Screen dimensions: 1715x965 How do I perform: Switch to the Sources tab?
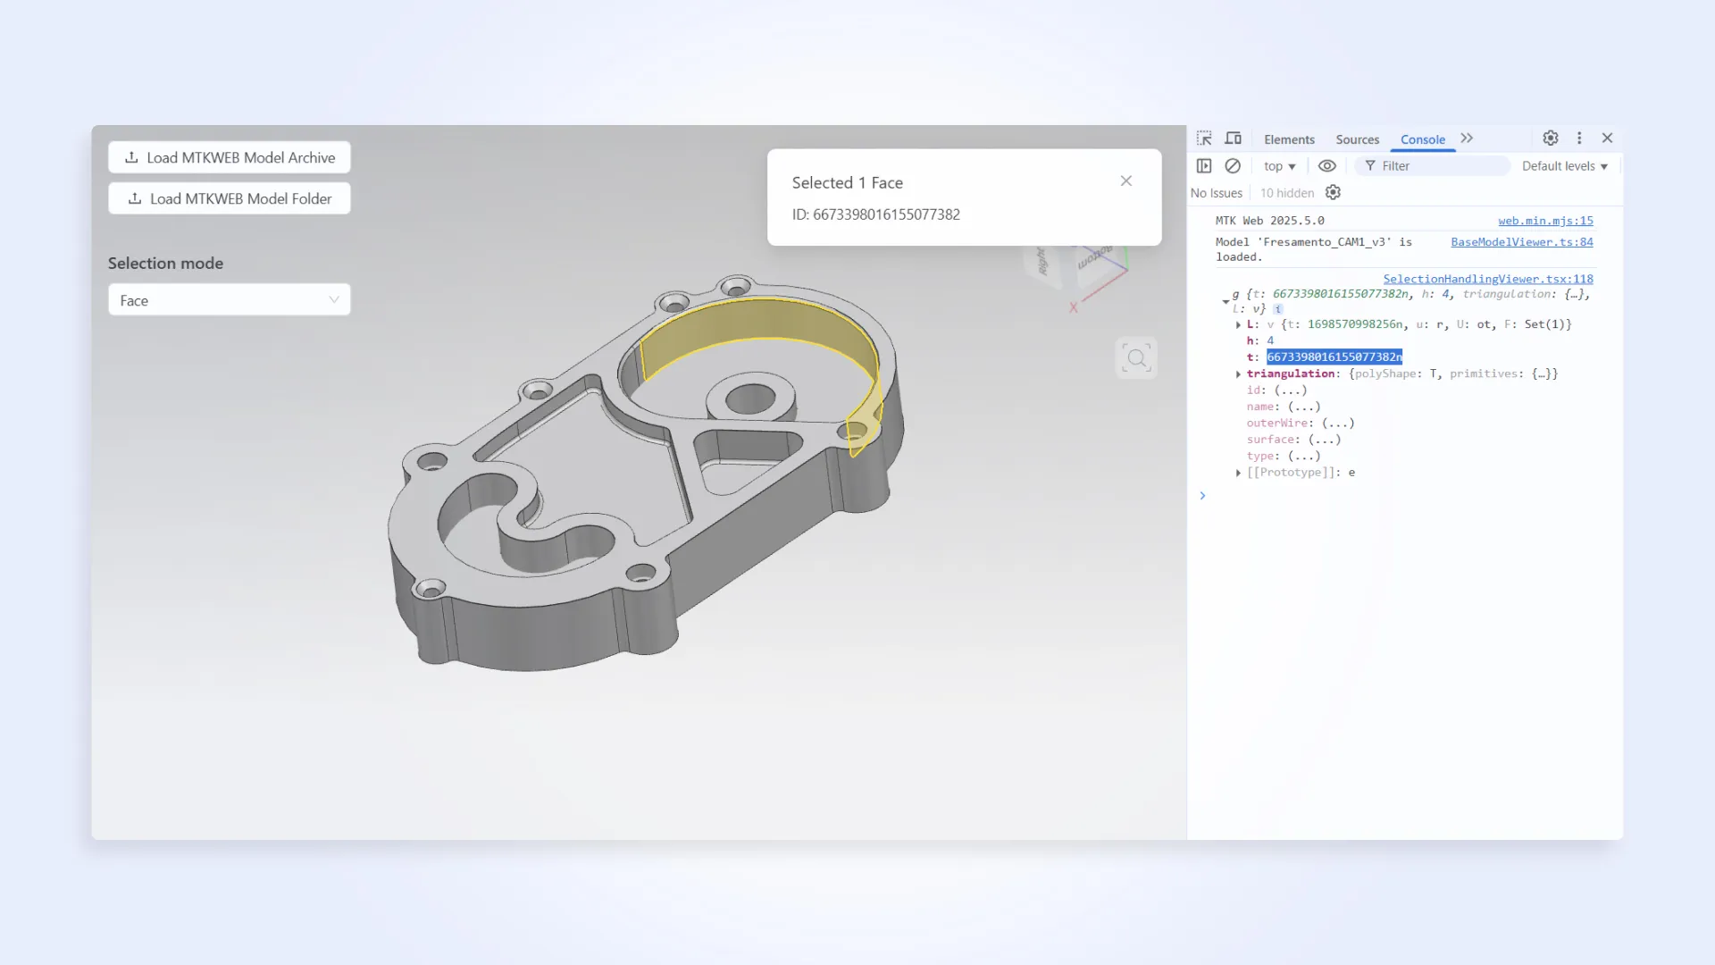1357,139
